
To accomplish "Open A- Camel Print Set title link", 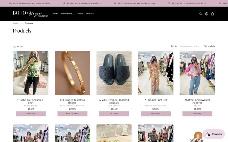I will coord(155,100).
